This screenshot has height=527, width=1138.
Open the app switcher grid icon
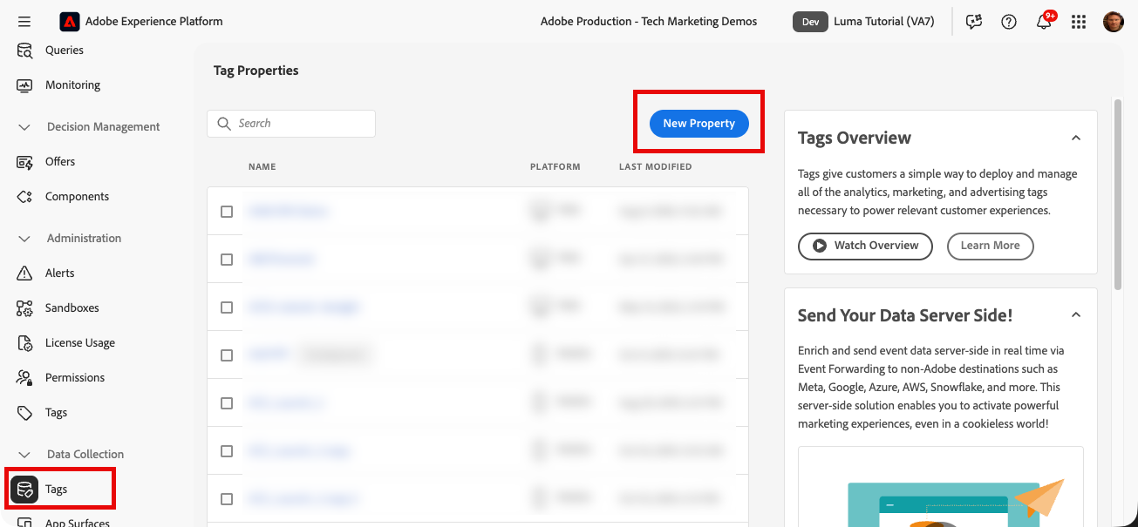pos(1079,22)
